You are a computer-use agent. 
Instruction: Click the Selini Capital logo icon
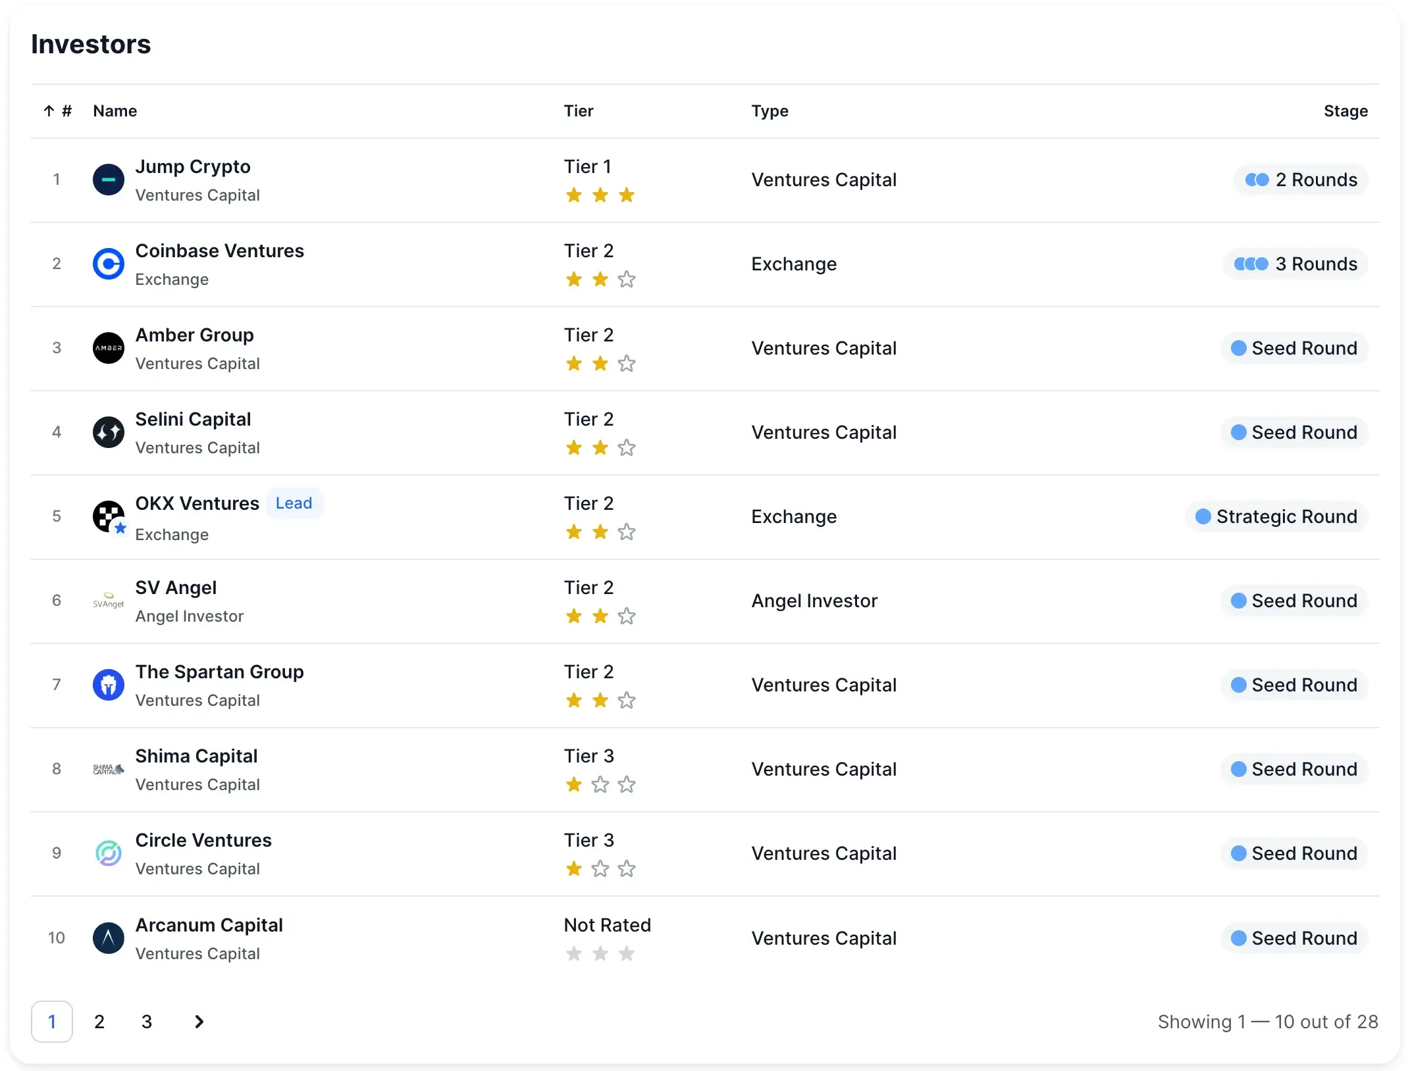109,432
